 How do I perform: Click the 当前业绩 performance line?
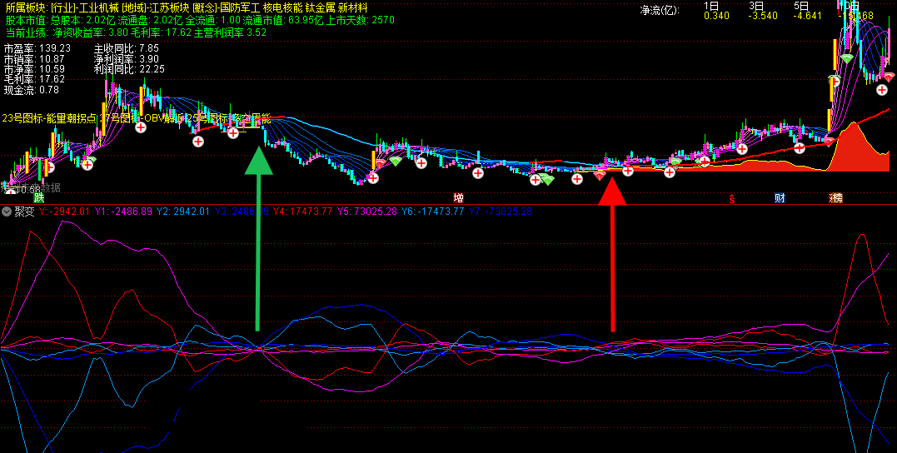136,32
